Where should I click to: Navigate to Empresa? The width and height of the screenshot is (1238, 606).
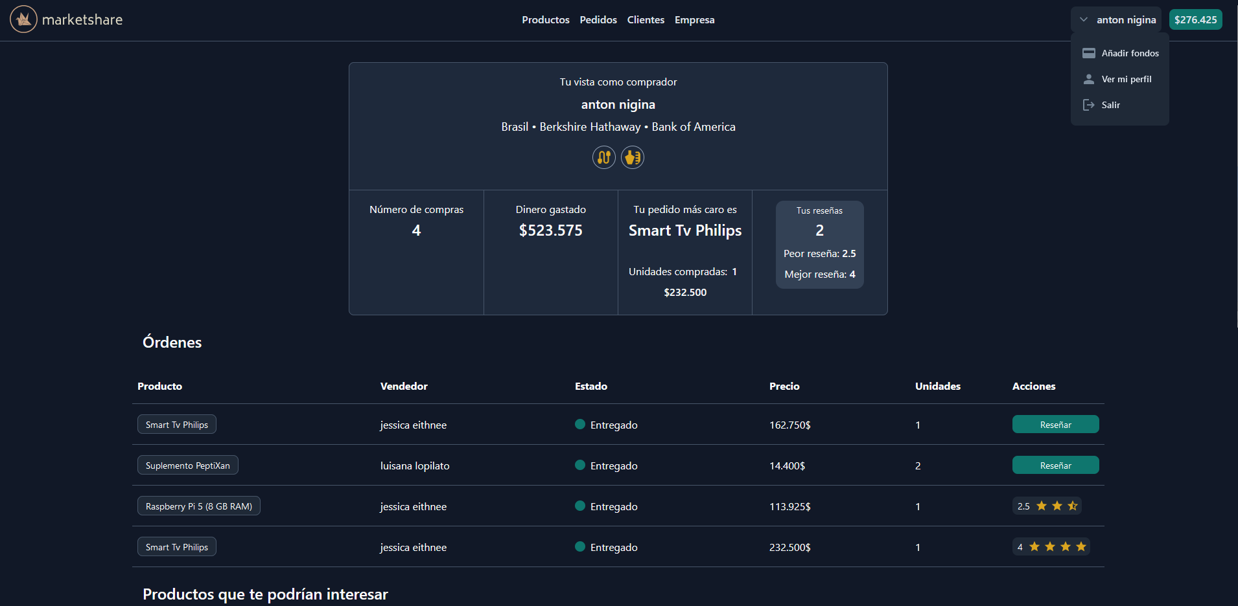point(694,20)
